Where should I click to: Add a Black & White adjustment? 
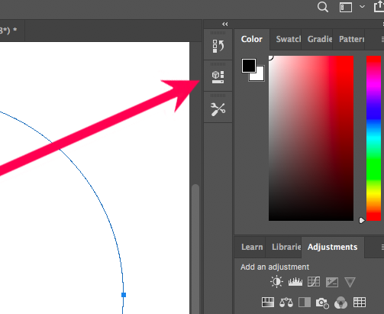pyautogui.click(x=305, y=303)
